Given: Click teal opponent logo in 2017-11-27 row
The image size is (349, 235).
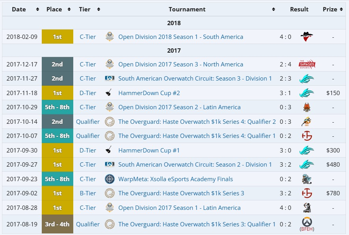Looking at the screenshot, I should [307, 79].
